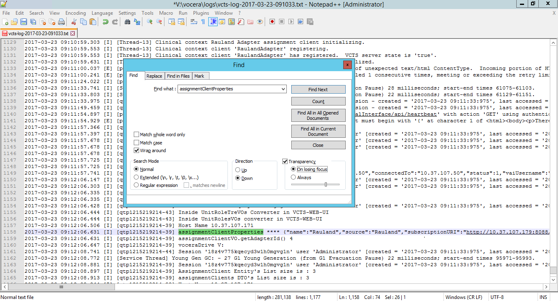The width and height of the screenshot is (558, 301).
Task: Switch to the Find in Files tab
Action: click(178, 76)
